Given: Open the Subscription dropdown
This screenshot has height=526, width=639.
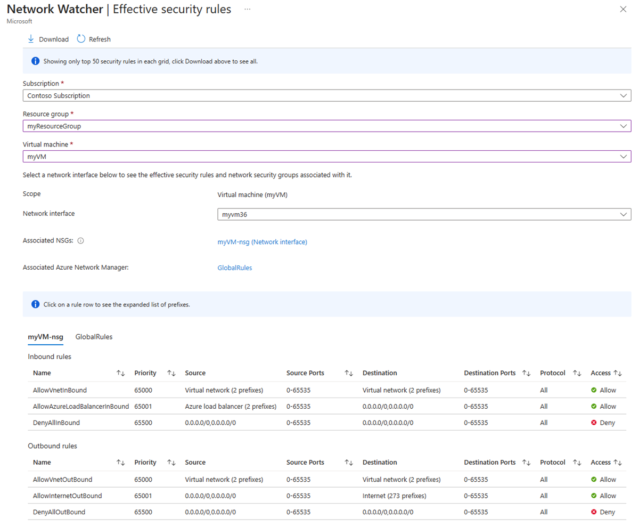Looking at the screenshot, I should click(x=624, y=95).
